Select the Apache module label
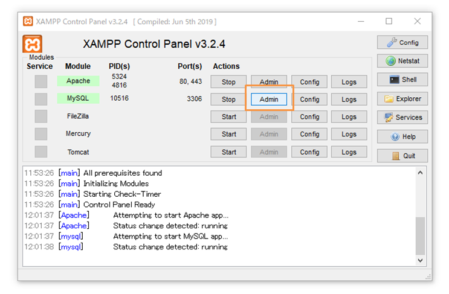Viewport: 449px width, 294px height. 78,81
